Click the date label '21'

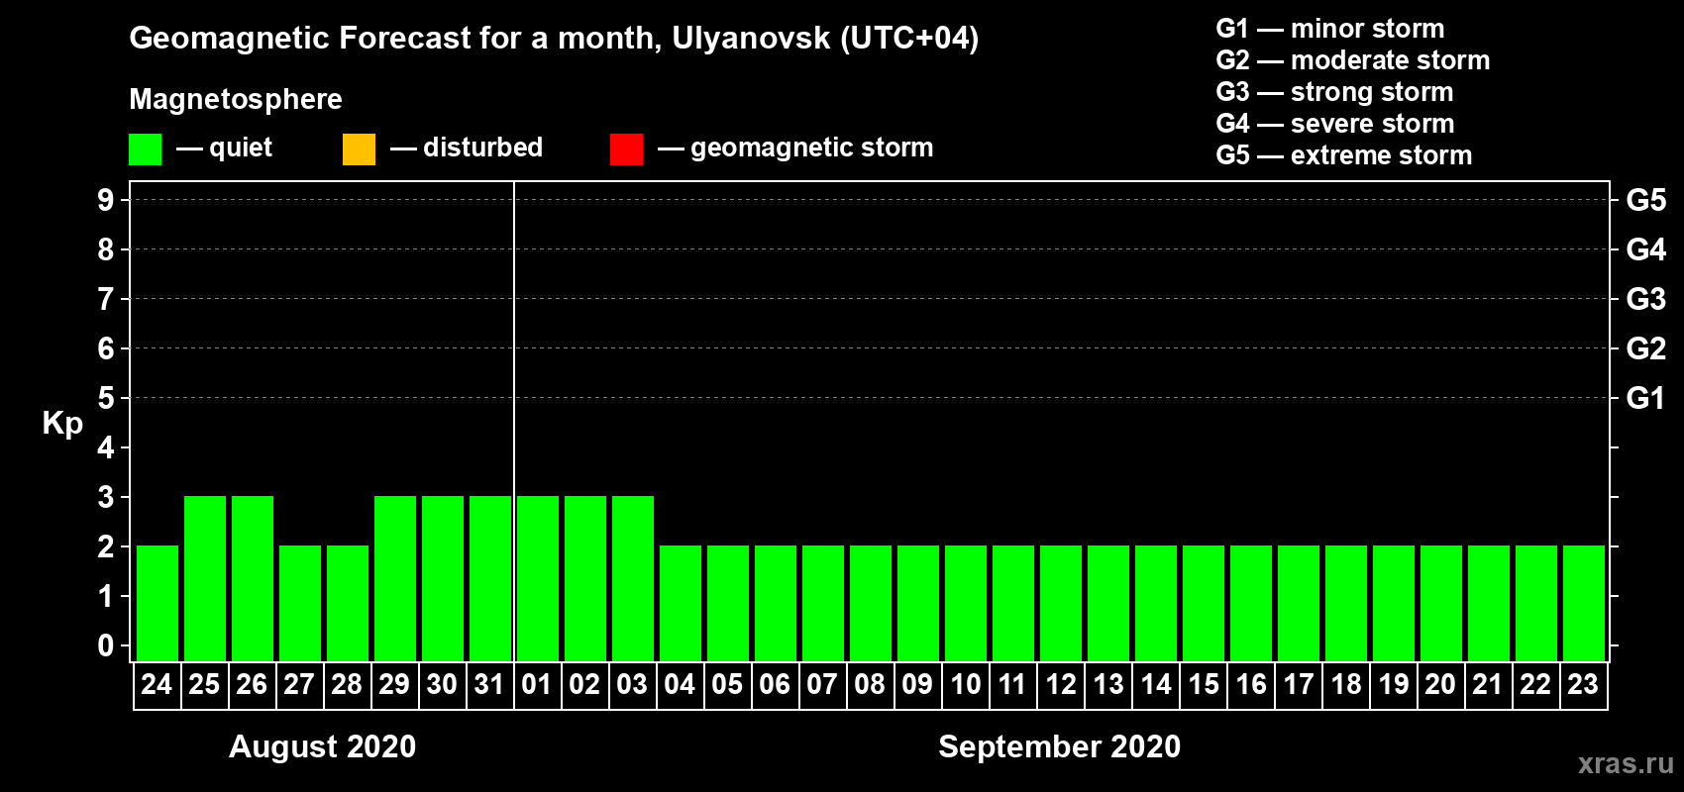click(1488, 684)
